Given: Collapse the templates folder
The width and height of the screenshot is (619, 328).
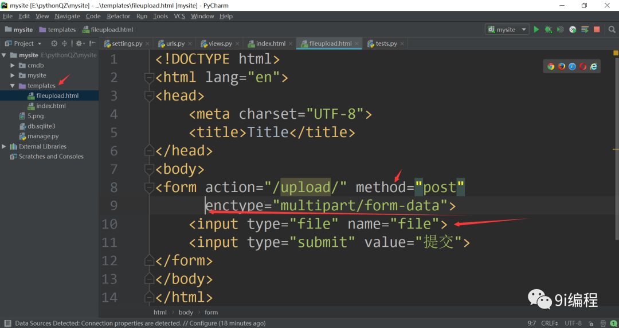Looking at the screenshot, I should coord(12,86).
